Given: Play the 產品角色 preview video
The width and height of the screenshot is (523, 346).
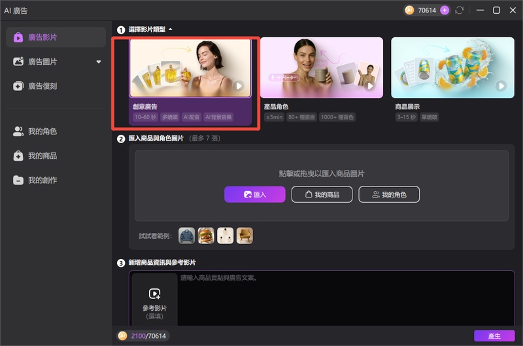Looking at the screenshot, I should (x=369, y=86).
